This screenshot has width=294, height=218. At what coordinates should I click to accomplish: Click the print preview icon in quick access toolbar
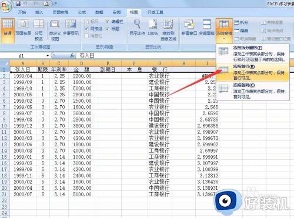46,4
